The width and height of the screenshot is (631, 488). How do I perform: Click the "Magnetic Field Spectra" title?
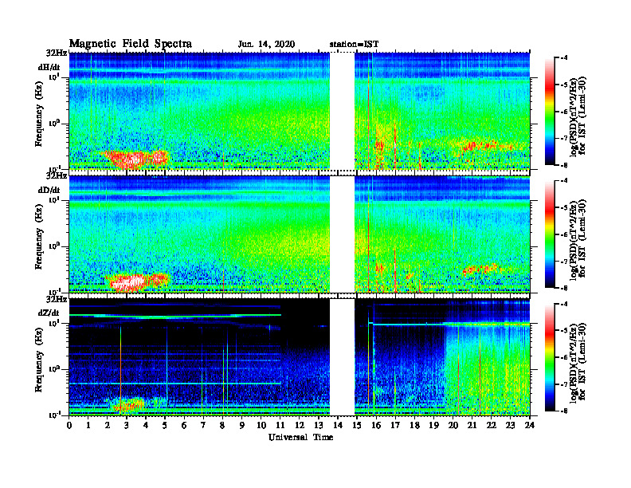(131, 44)
